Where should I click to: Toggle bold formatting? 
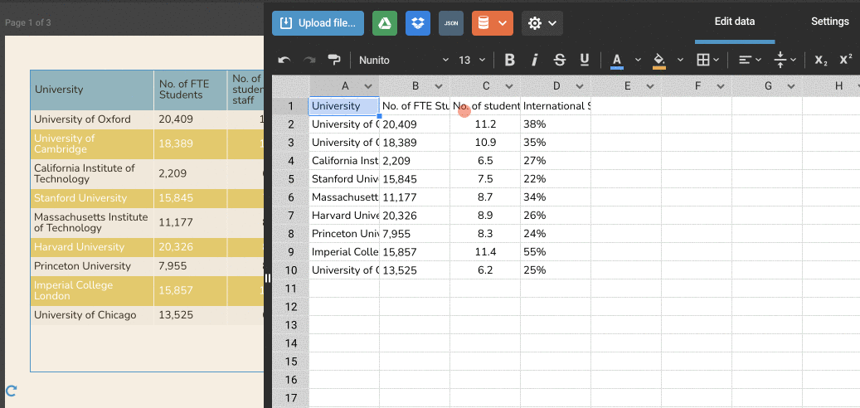click(509, 61)
